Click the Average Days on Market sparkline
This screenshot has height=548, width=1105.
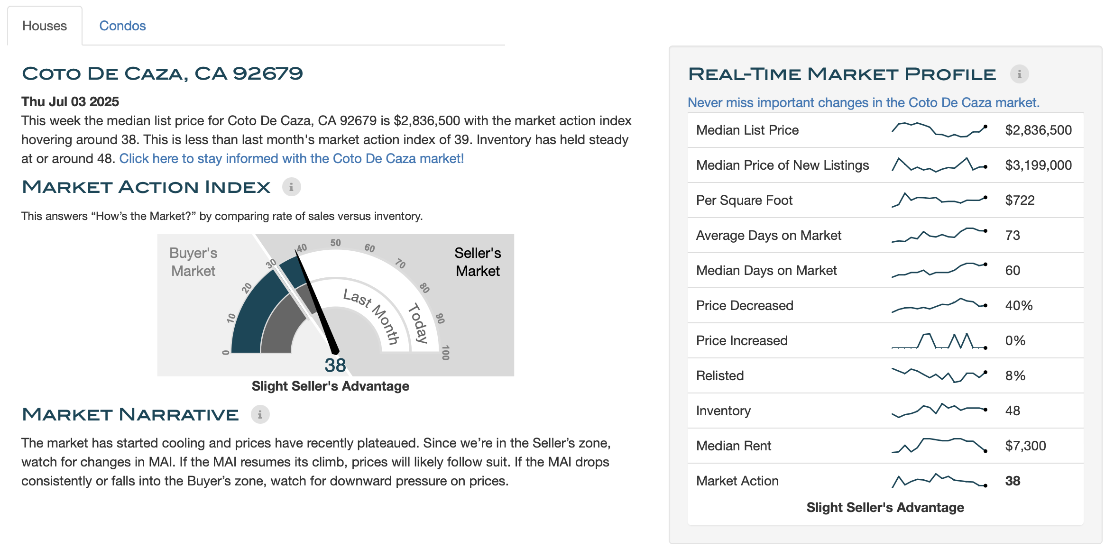pyautogui.click(x=939, y=235)
